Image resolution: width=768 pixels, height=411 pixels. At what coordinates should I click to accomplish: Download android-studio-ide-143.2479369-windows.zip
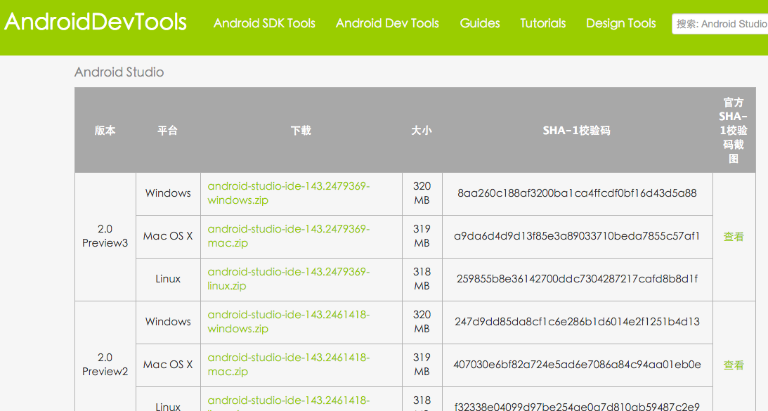pos(289,193)
